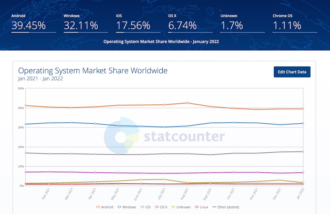Select the OS X 6.74% stat
Image resolution: width=330 pixels, height=214 pixels.
tap(190, 23)
